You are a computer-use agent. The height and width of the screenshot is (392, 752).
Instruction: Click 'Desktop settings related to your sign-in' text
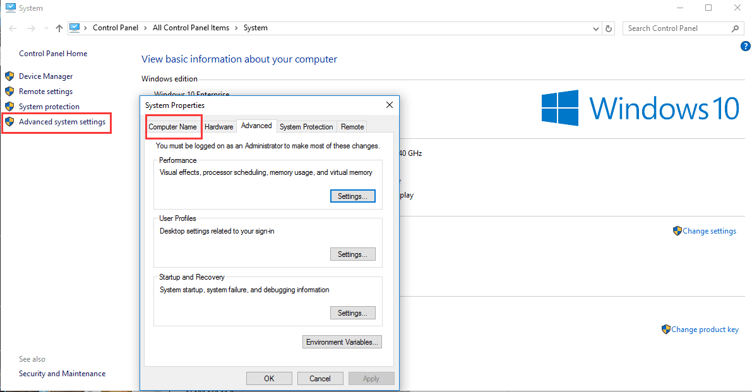(217, 231)
